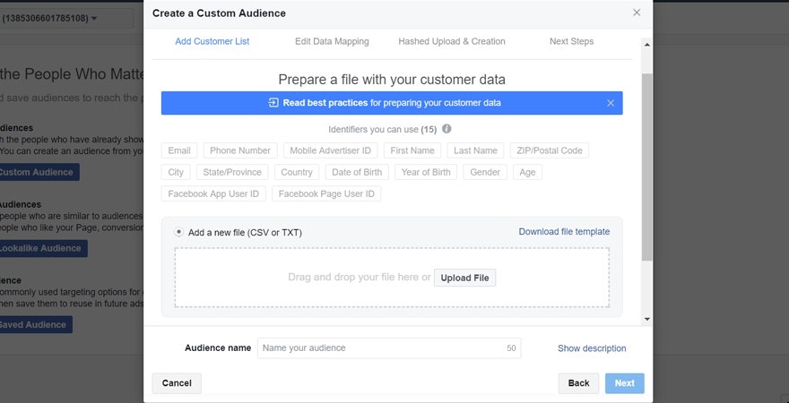Select the Add a new file radio button

coord(179,232)
